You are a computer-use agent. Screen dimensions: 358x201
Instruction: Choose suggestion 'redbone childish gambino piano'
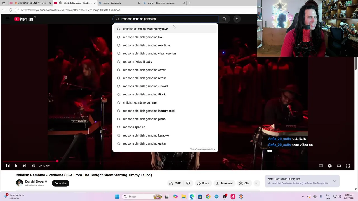pos(165,119)
